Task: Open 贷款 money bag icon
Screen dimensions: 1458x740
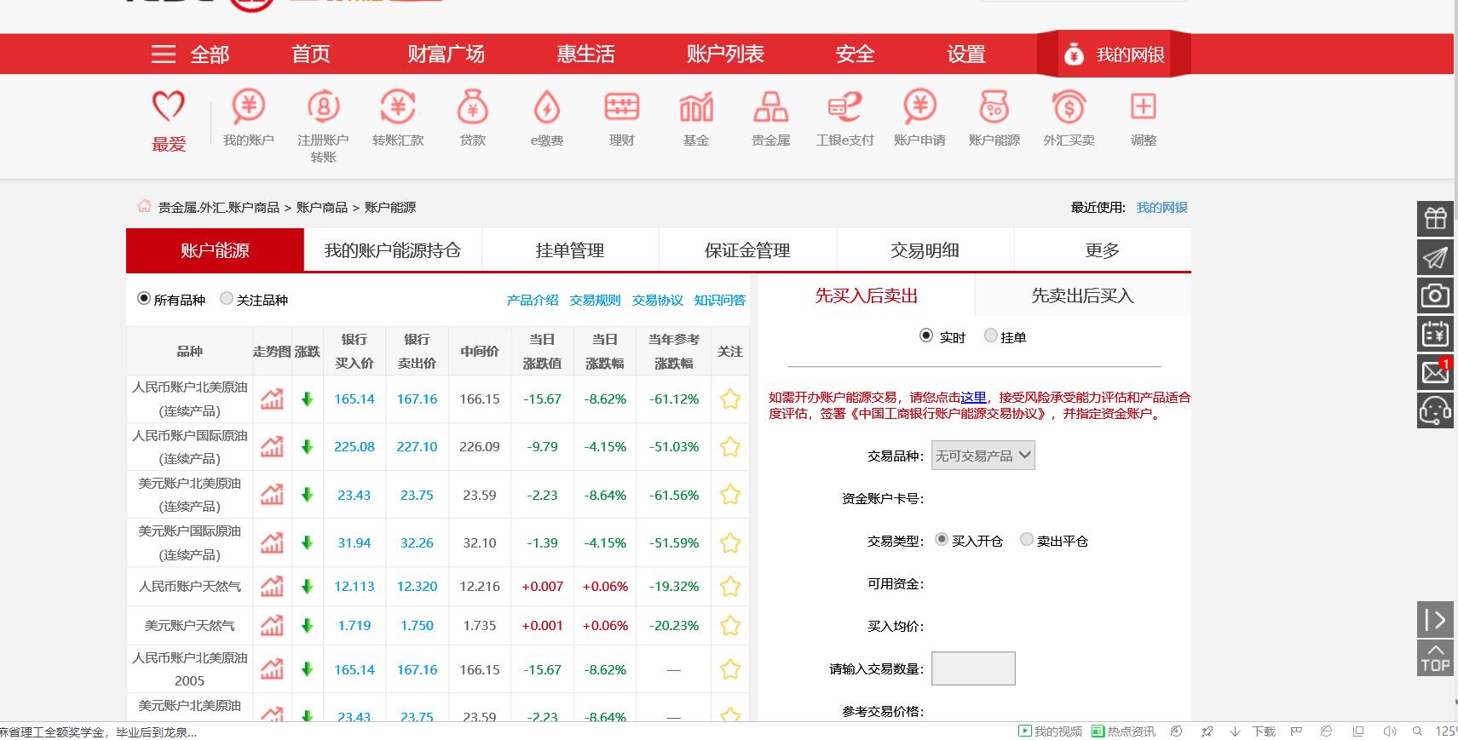Action: pyautogui.click(x=472, y=107)
